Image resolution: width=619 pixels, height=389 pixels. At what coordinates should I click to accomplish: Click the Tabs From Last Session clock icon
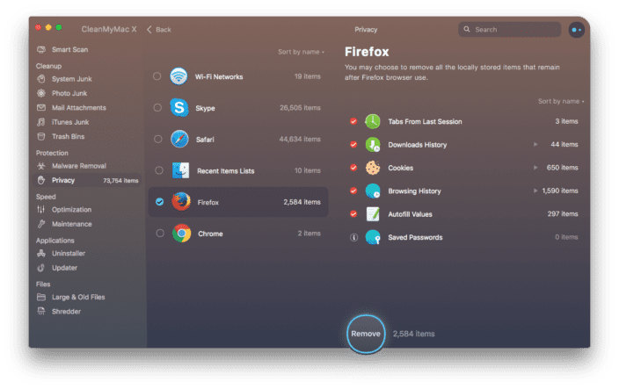coord(373,121)
